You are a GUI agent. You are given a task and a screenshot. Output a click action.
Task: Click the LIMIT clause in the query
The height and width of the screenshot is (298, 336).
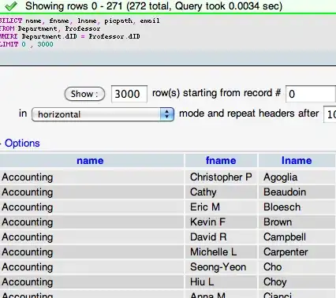coord(27,44)
